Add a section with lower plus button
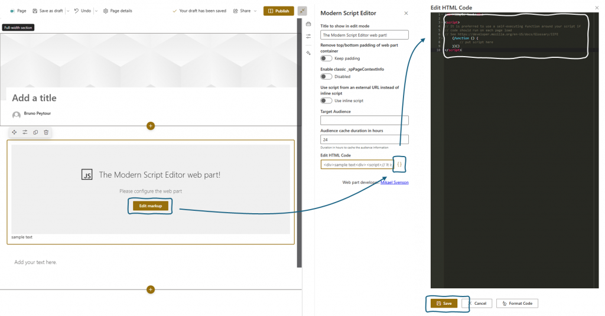 pos(151,289)
